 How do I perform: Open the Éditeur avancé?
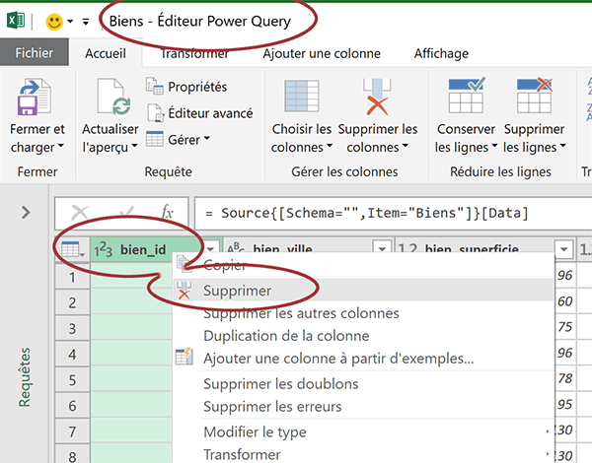click(x=211, y=113)
